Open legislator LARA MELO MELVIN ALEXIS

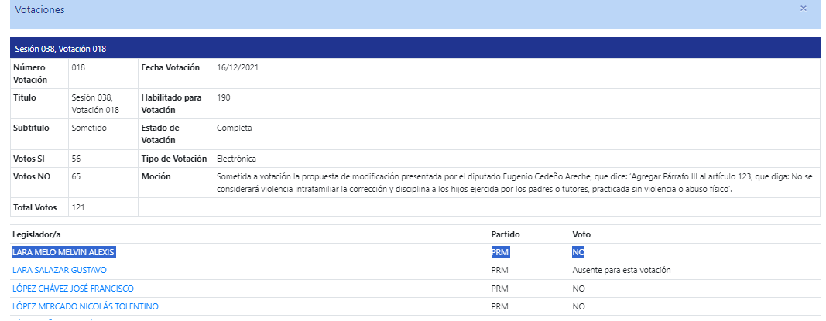63,252
